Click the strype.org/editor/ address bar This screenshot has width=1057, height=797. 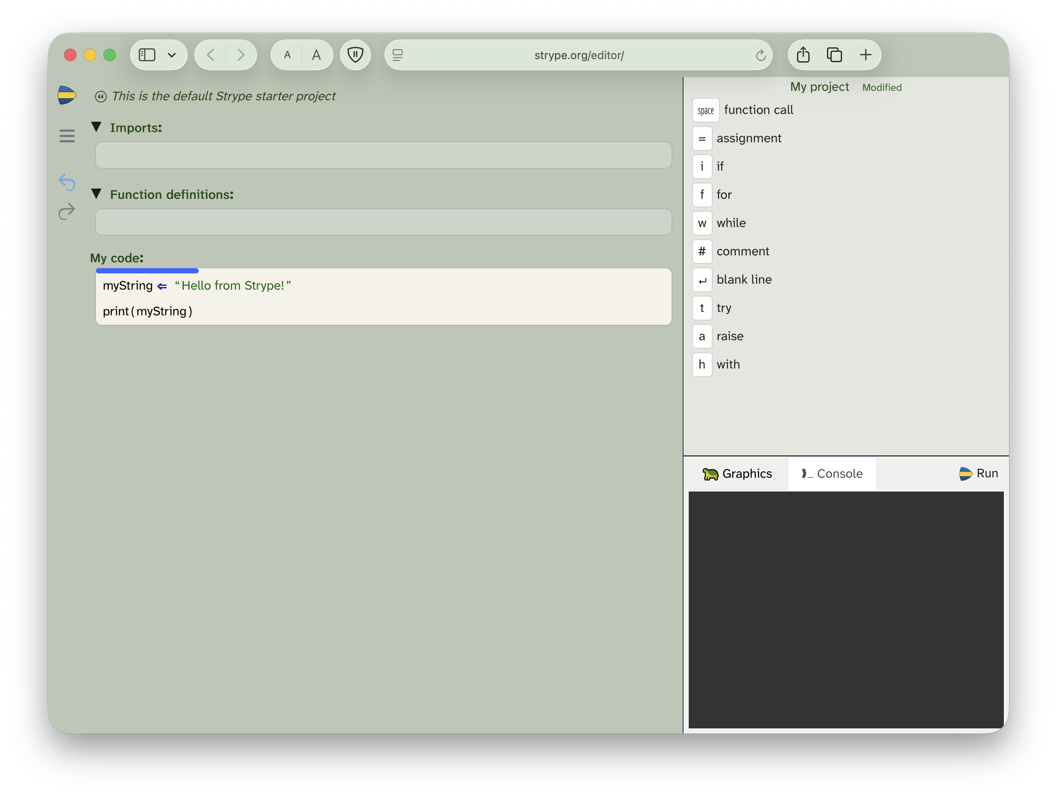(579, 55)
